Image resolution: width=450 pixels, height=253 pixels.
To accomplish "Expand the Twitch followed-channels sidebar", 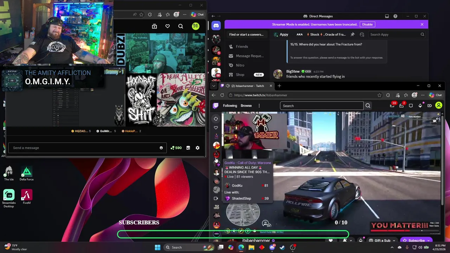I will click(x=216, y=119).
